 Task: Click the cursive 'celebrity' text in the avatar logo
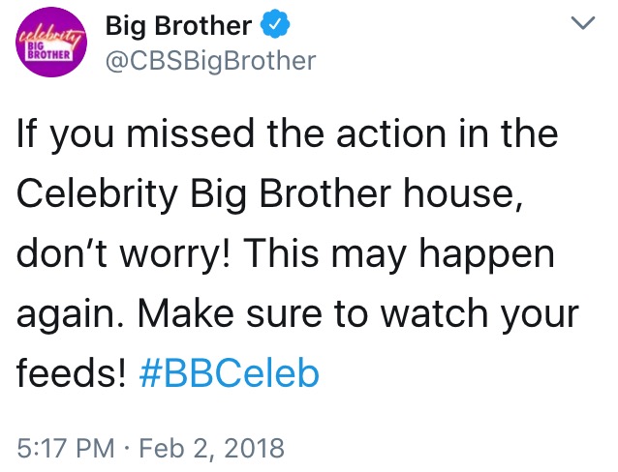click(50, 38)
